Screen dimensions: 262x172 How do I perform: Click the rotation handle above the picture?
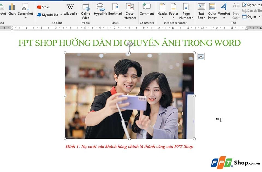[129, 44]
